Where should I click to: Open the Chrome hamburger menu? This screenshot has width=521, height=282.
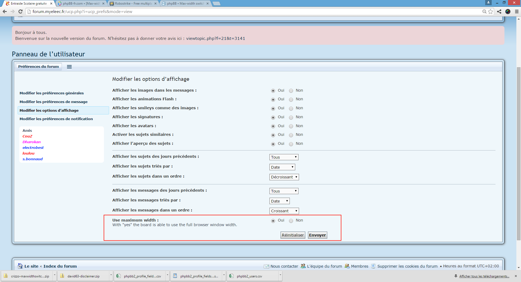(517, 11)
